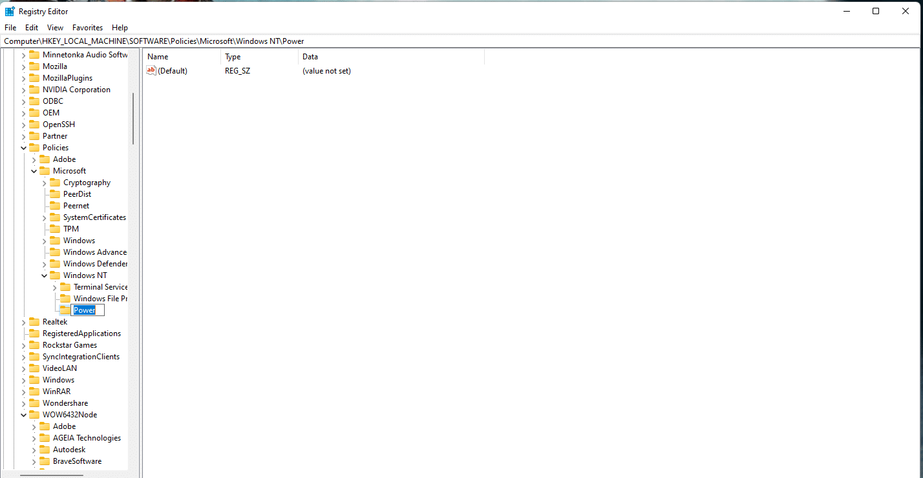This screenshot has width=923, height=478.
Task: Expand the Cryptography key
Action: (45, 183)
